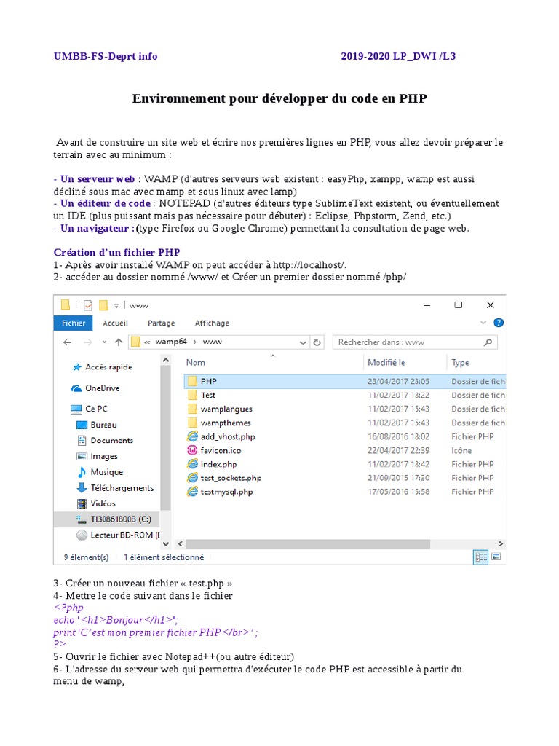Click the Accès rapide star icon
This screenshot has height=746, width=559.
coord(76,367)
